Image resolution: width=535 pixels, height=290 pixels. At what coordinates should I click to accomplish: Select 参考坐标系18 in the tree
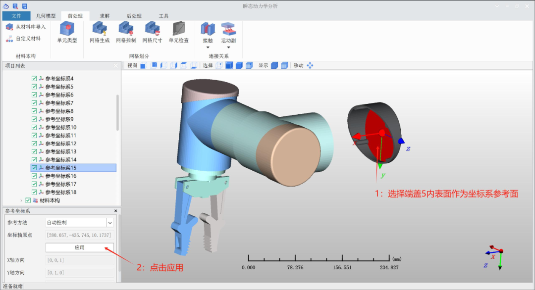[61, 192]
